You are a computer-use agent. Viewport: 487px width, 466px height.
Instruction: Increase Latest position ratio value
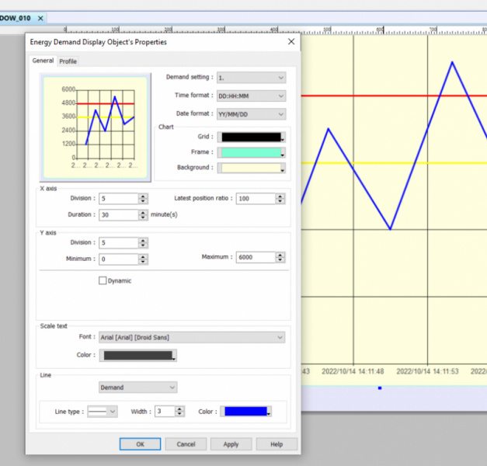[x=280, y=196]
